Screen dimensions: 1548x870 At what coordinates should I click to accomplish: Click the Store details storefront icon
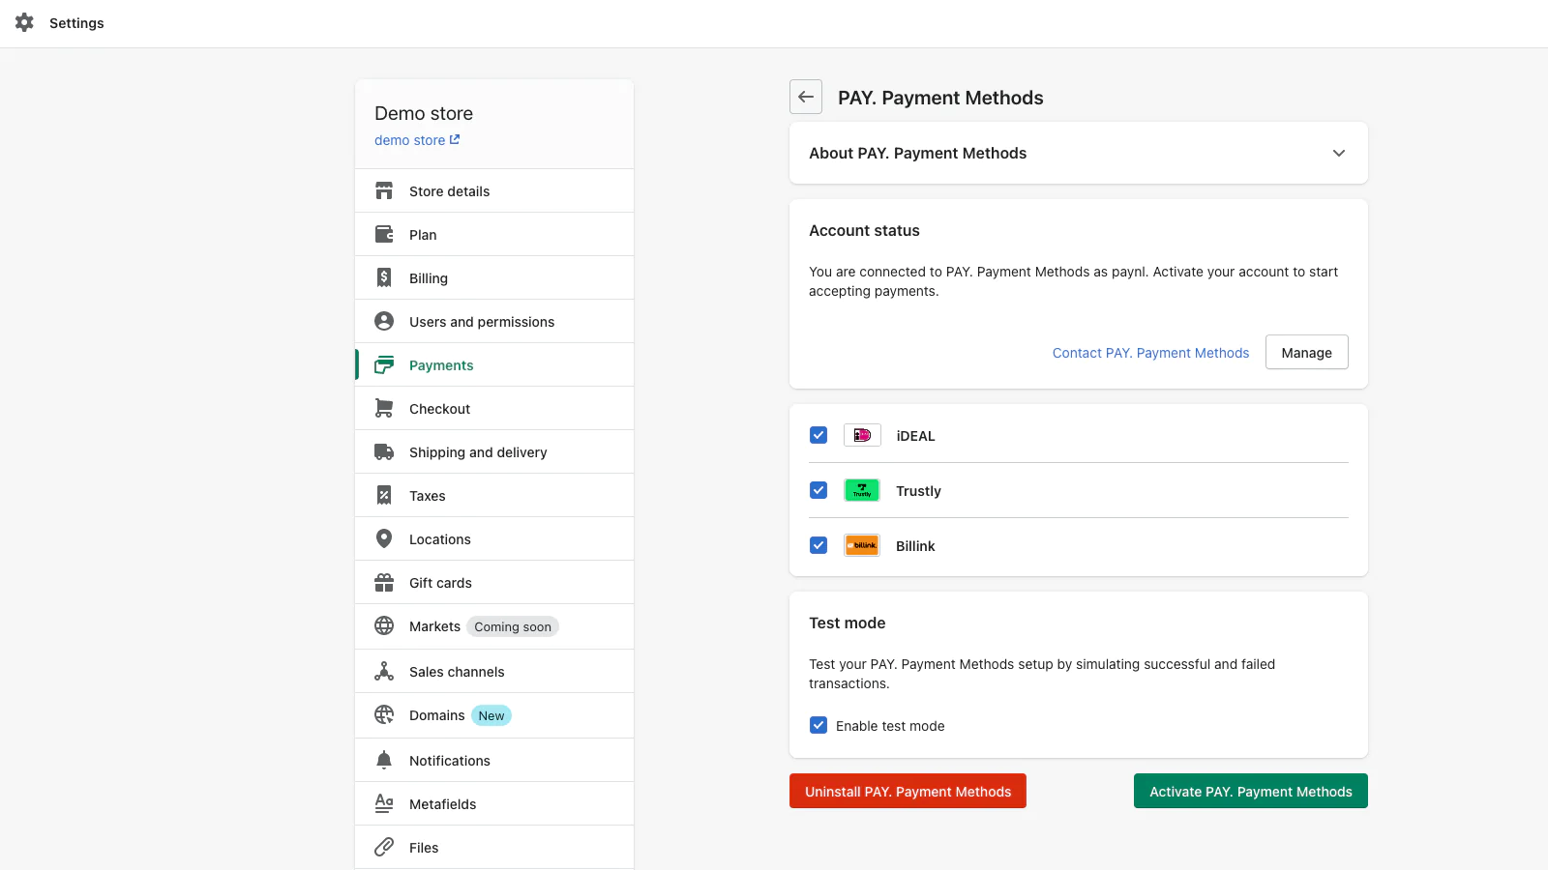pos(384,190)
